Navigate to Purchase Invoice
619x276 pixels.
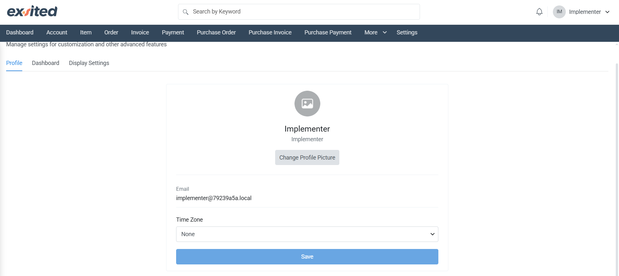[270, 32]
